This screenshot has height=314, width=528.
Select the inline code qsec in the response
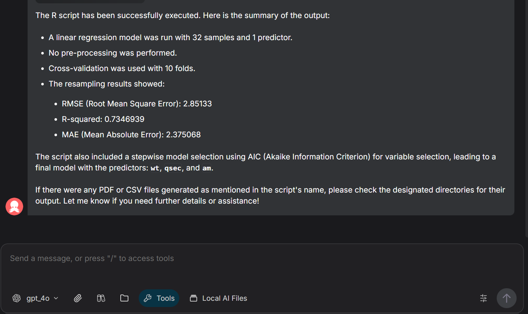[x=173, y=168]
